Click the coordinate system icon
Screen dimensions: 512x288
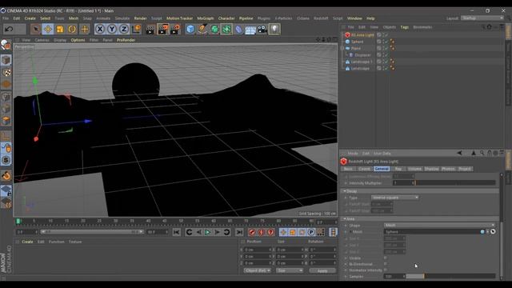tap(136, 30)
